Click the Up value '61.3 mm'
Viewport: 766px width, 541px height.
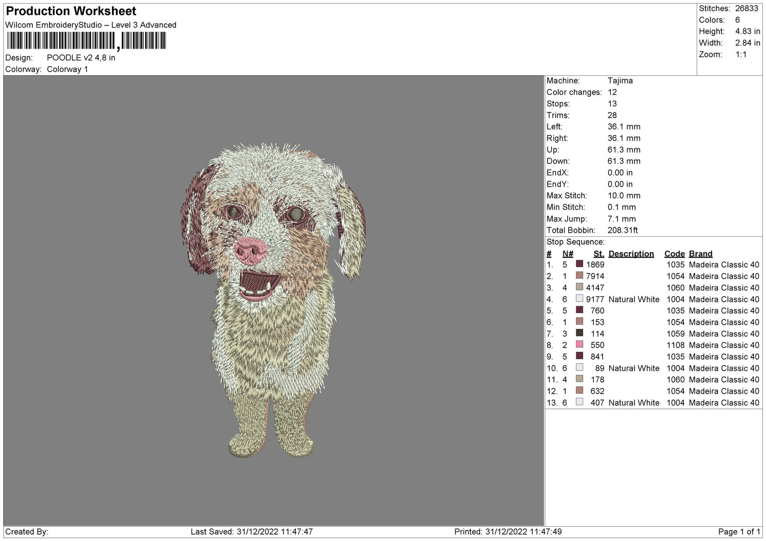tap(624, 149)
